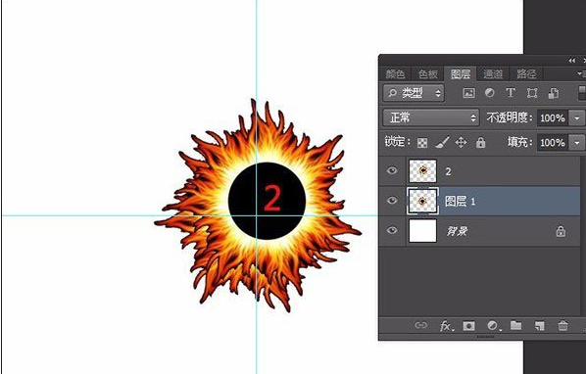Viewport: 586px width, 374px height.
Task: Filter layers by smart object icon
Action: tap(553, 93)
